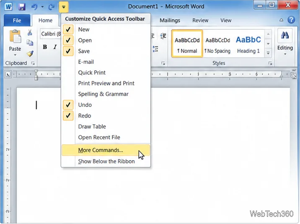Screen dimensions: 300x224
Task: Click the Sort icon in Paragraph group
Action: coord(163,36)
